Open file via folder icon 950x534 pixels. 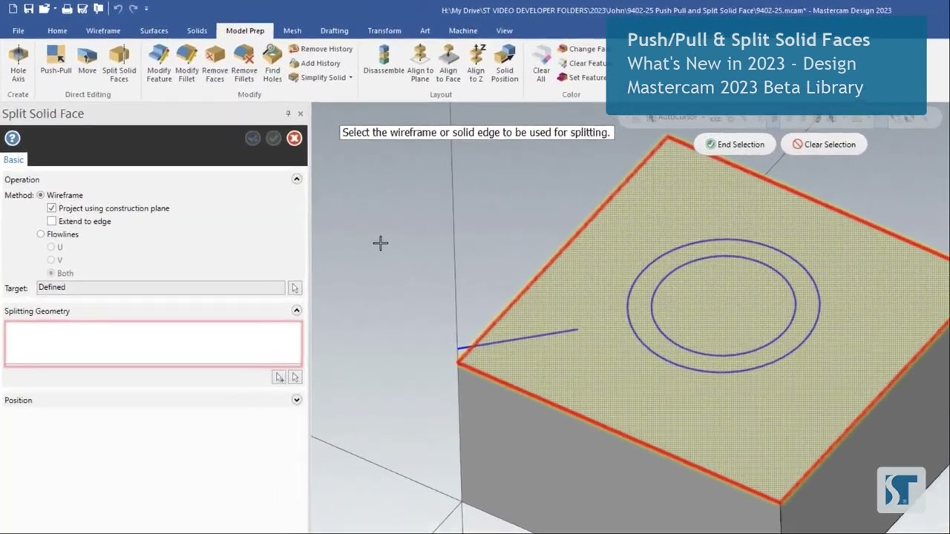point(44,9)
